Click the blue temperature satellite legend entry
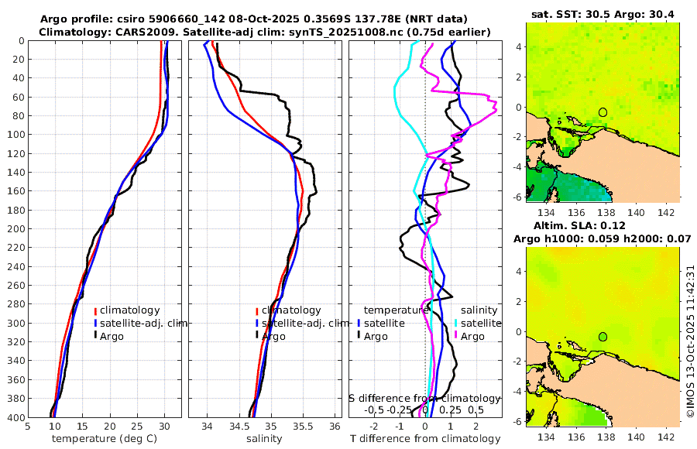The image size is (697, 449). [x=381, y=324]
